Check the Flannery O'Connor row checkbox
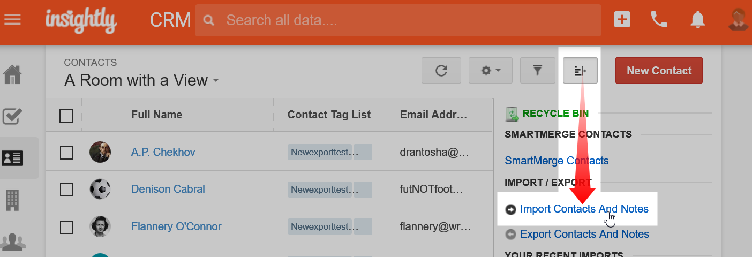Viewport: 752px width, 257px height. [x=66, y=227]
